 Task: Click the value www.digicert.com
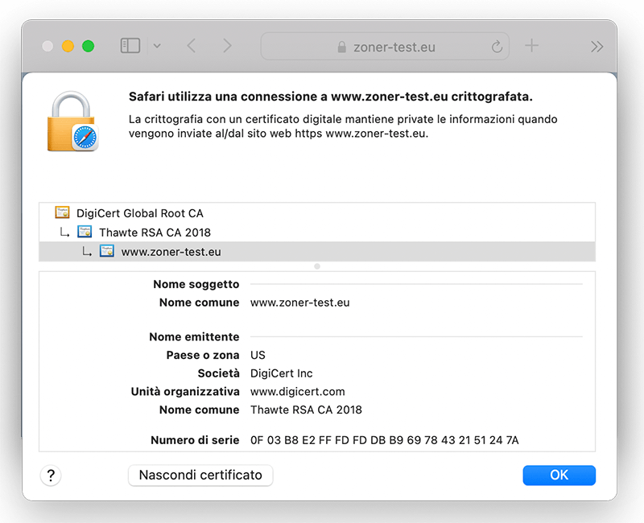coord(297,392)
